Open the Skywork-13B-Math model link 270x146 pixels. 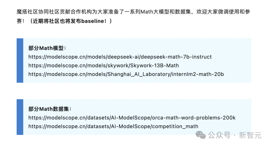pyautogui.click(x=104, y=65)
